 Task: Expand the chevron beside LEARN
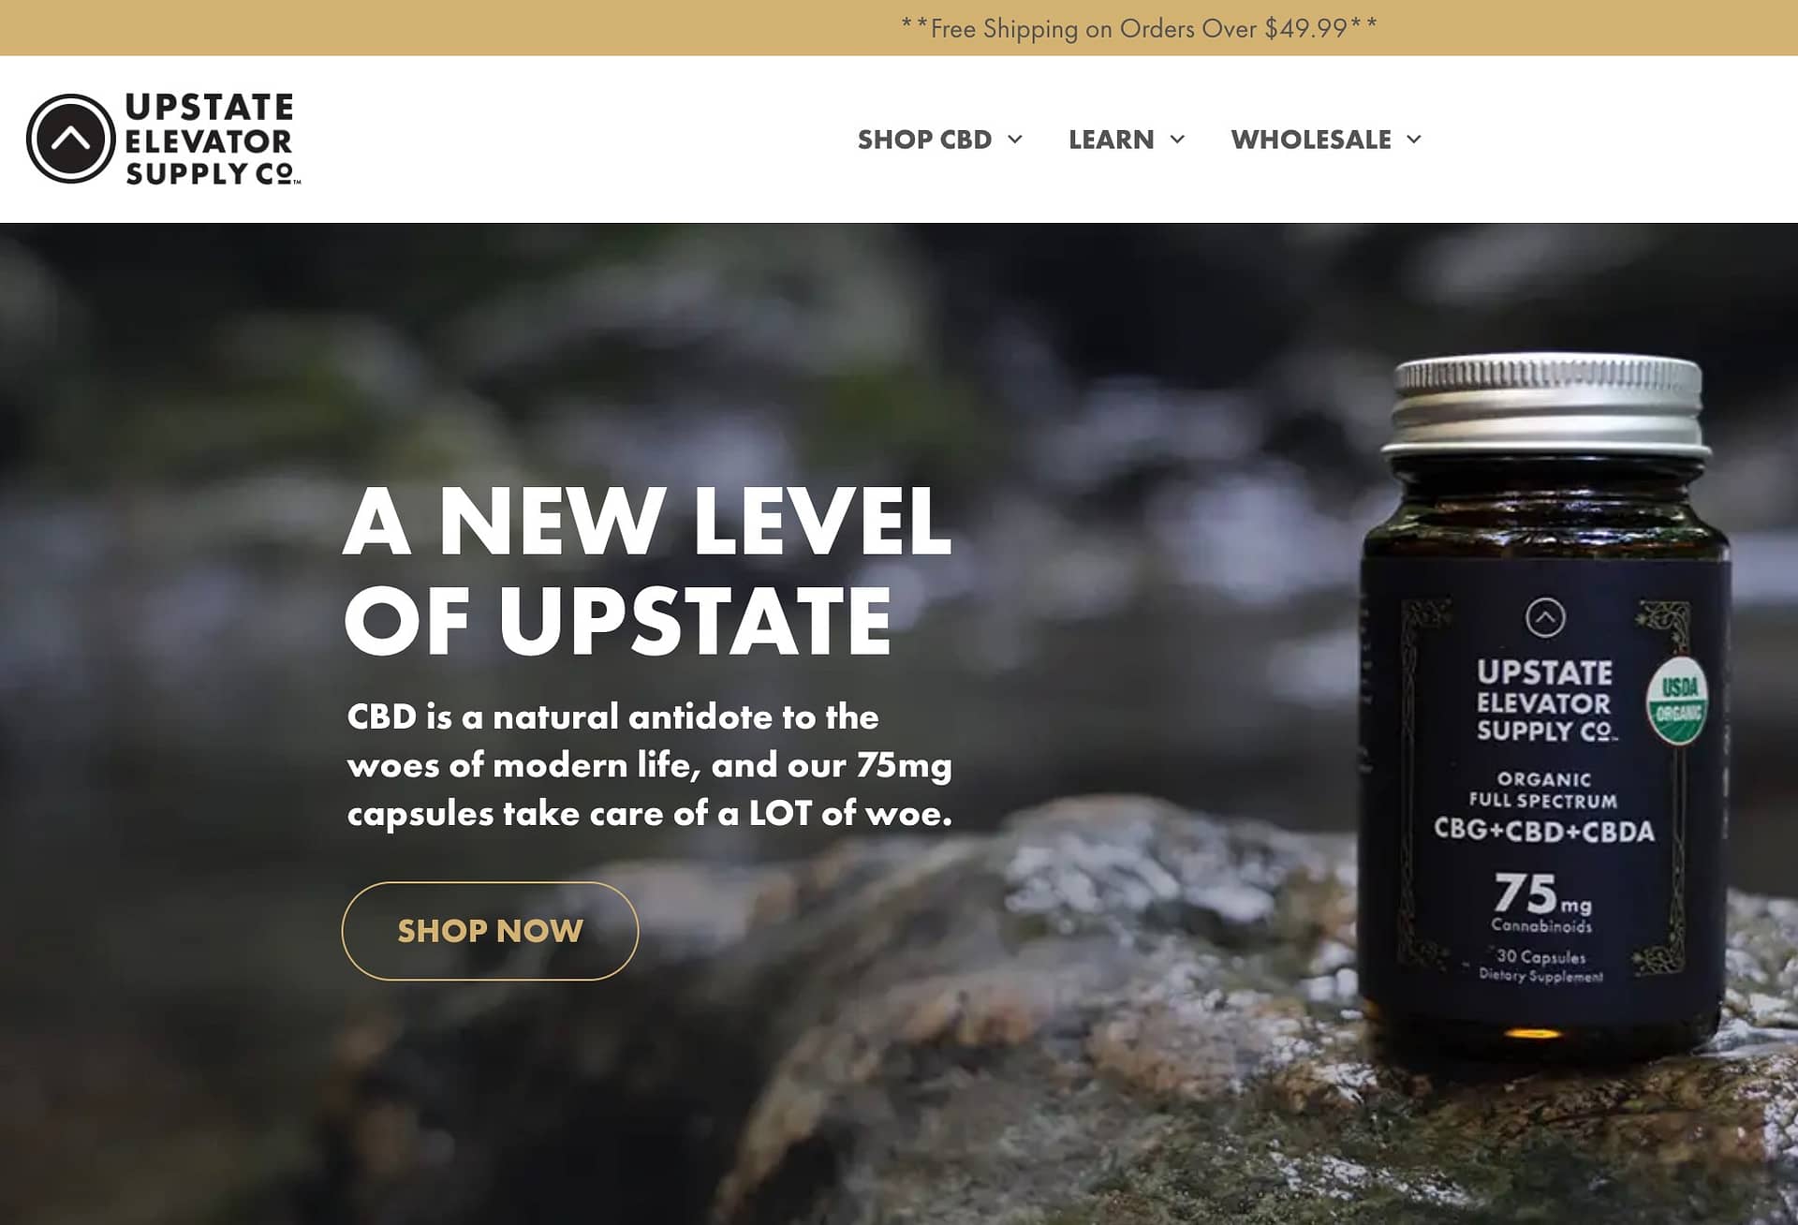pos(1178,140)
